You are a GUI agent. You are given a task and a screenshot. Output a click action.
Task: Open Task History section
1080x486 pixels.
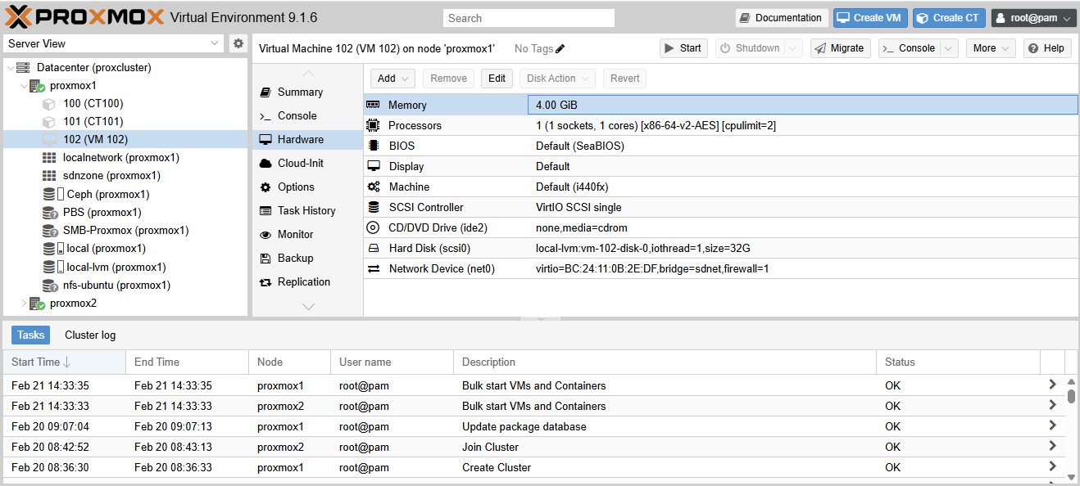click(307, 211)
